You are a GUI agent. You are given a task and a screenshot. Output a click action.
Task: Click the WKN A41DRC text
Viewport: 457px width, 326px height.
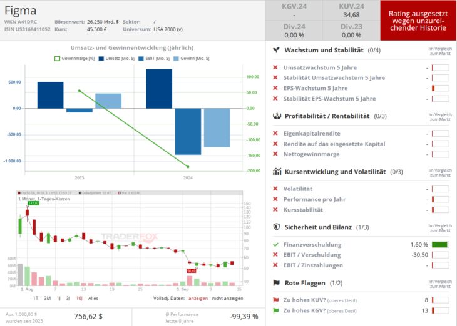21,22
